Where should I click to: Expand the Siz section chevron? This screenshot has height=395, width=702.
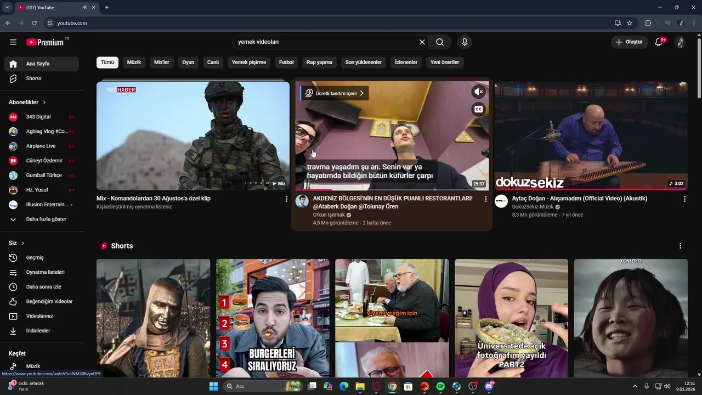[22, 243]
